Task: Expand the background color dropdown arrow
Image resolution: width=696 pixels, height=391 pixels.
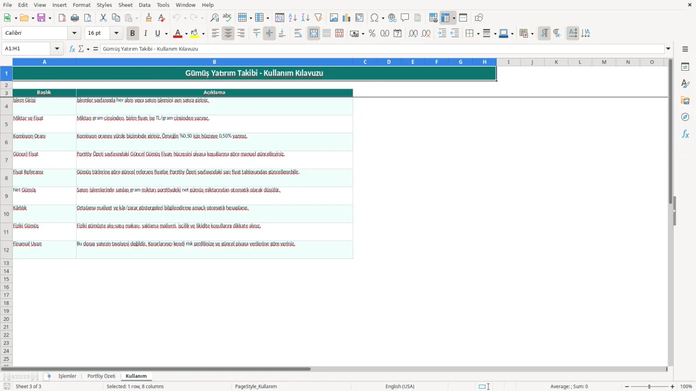Action: (x=203, y=34)
